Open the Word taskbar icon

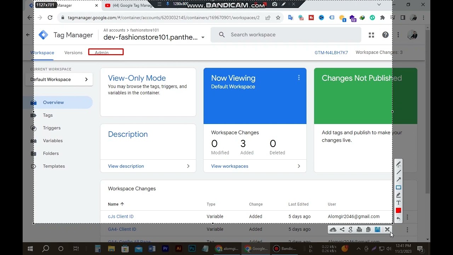[x=152, y=249]
